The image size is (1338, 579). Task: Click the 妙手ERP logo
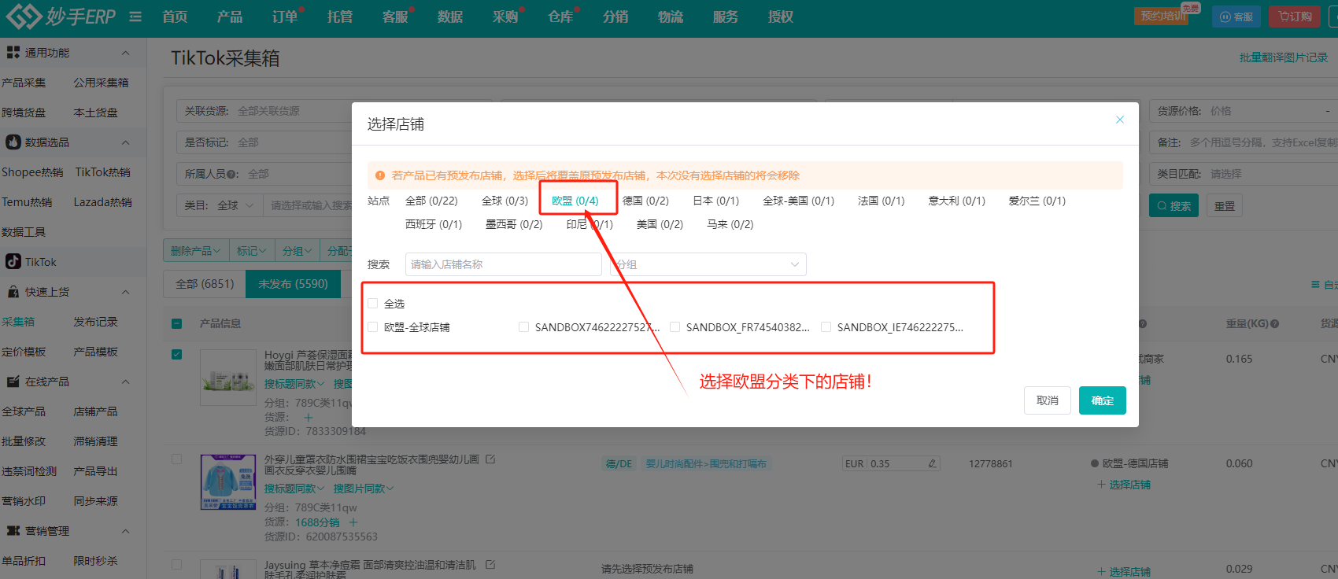tap(61, 16)
